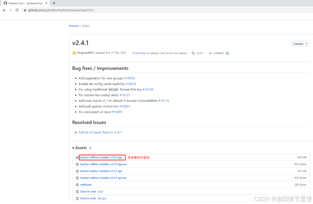This screenshot has height=204, width=313.
Task: Open the Releases breadcrumb link
Action: pyautogui.click(x=74, y=26)
